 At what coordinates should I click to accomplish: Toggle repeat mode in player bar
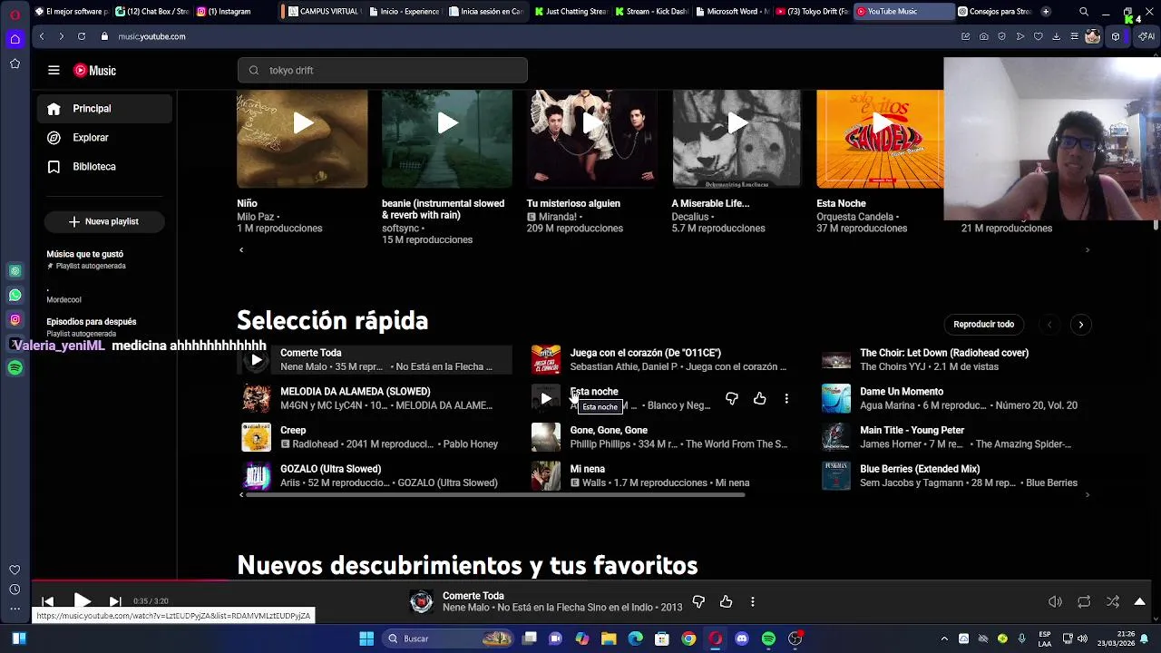(x=1084, y=601)
